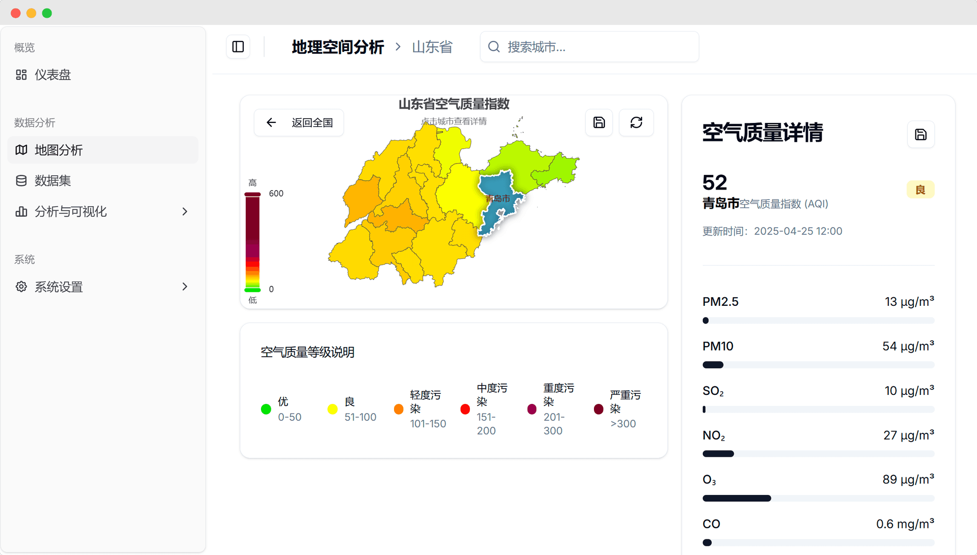Open 分析与可视化 menu item
The height and width of the screenshot is (555, 977).
[103, 212]
